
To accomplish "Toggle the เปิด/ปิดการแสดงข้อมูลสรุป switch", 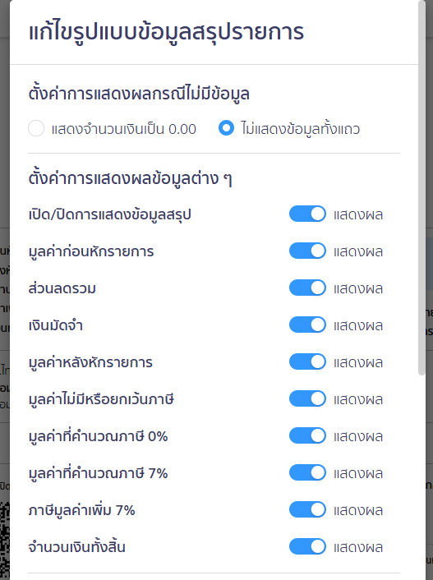I will pos(307,214).
